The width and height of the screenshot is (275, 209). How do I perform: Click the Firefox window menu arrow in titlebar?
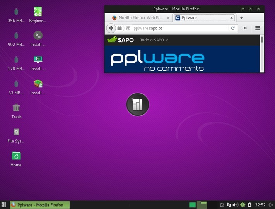[x=243, y=9]
